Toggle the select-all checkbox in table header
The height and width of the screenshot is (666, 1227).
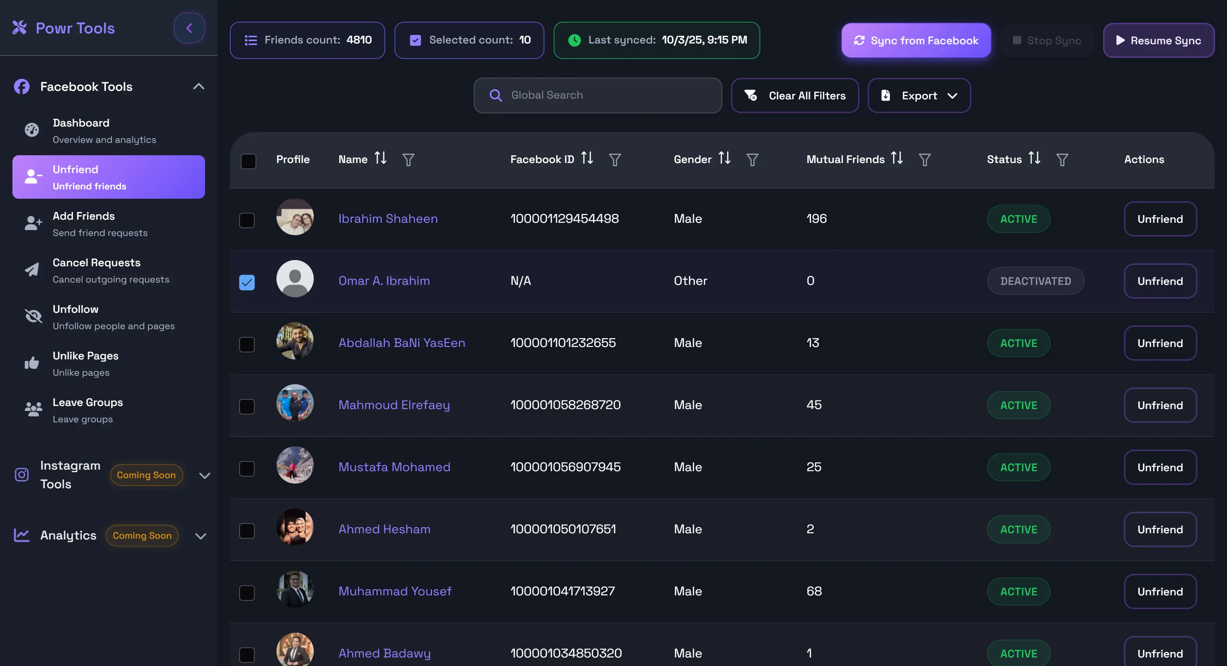249,161
